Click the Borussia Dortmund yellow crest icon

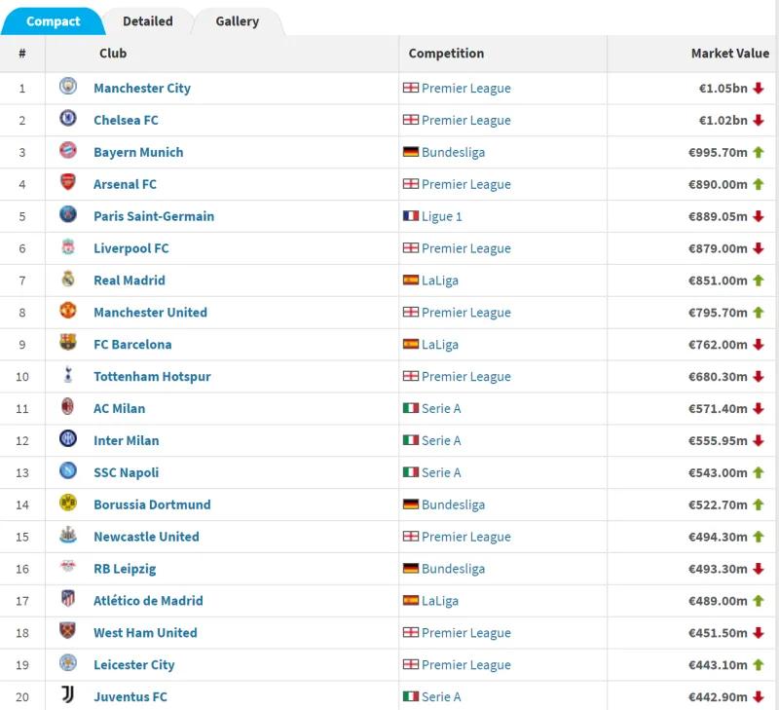coord(68,504)
